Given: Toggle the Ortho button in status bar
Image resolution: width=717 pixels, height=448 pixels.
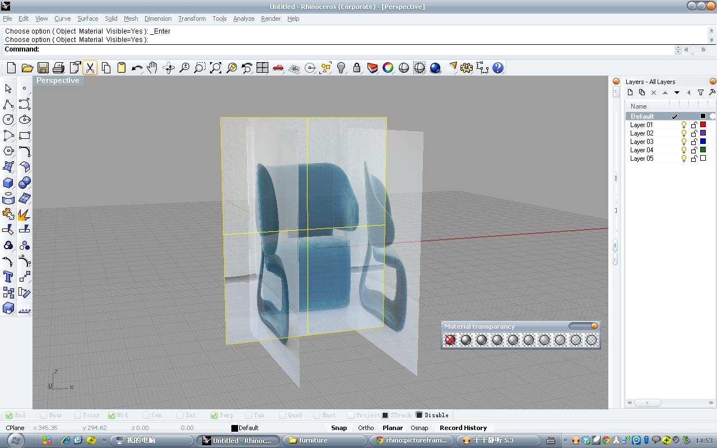Looking at the screenshot, I should pyautogui.click(x=366, y=428).
